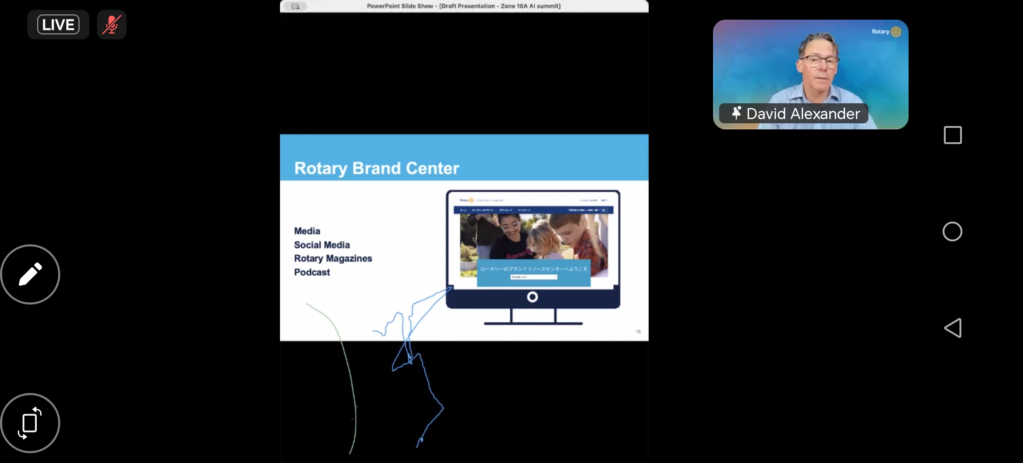The width and height of the screenshot is (1023, 463).
Task: Click the 'Media' line on the slide
Action: [x=307, y=231]
